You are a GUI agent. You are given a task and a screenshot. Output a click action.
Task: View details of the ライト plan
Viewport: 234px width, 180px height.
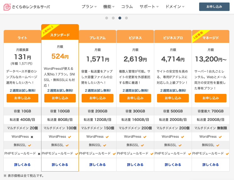22,165
